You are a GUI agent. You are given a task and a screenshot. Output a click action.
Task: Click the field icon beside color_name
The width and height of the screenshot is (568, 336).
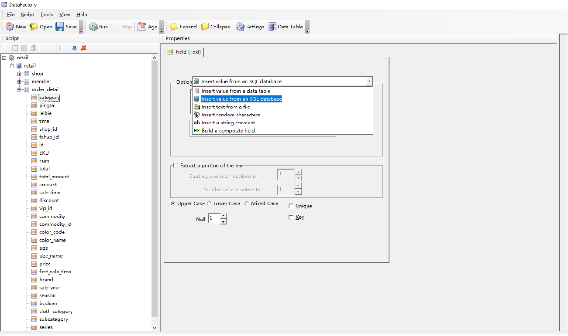[34, 240]
